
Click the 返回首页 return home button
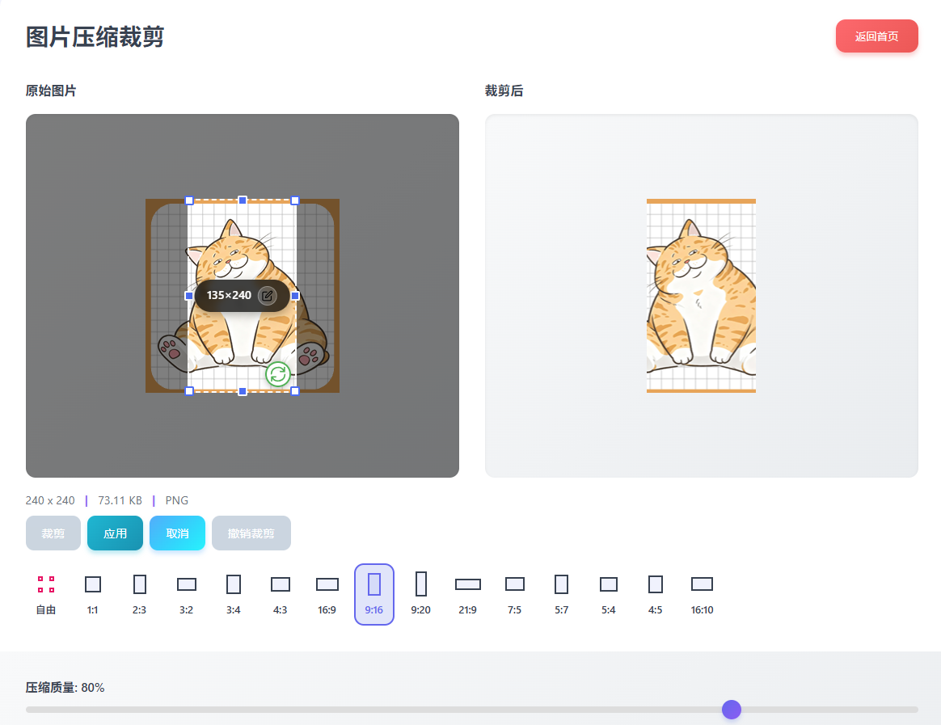click(876, 36)
